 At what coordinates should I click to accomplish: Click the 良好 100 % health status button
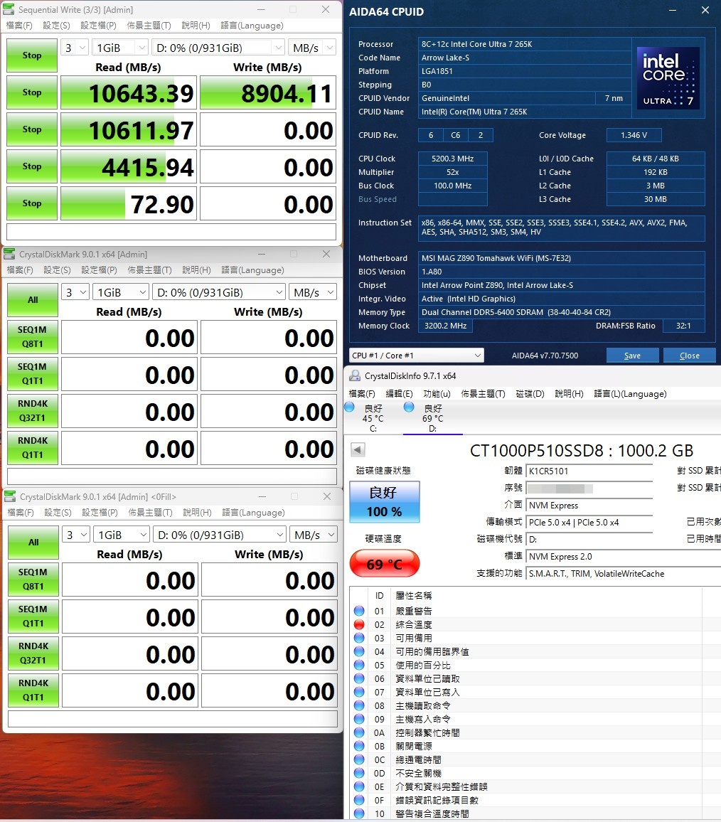pyautogui.click(x=385, y=502)
